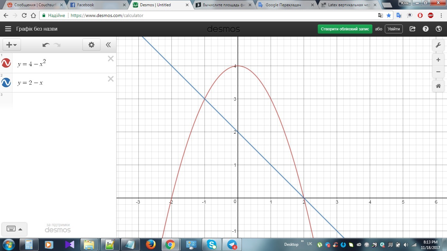
Task: Toggle visibility of y=4-x² graph
Action: 6,63
